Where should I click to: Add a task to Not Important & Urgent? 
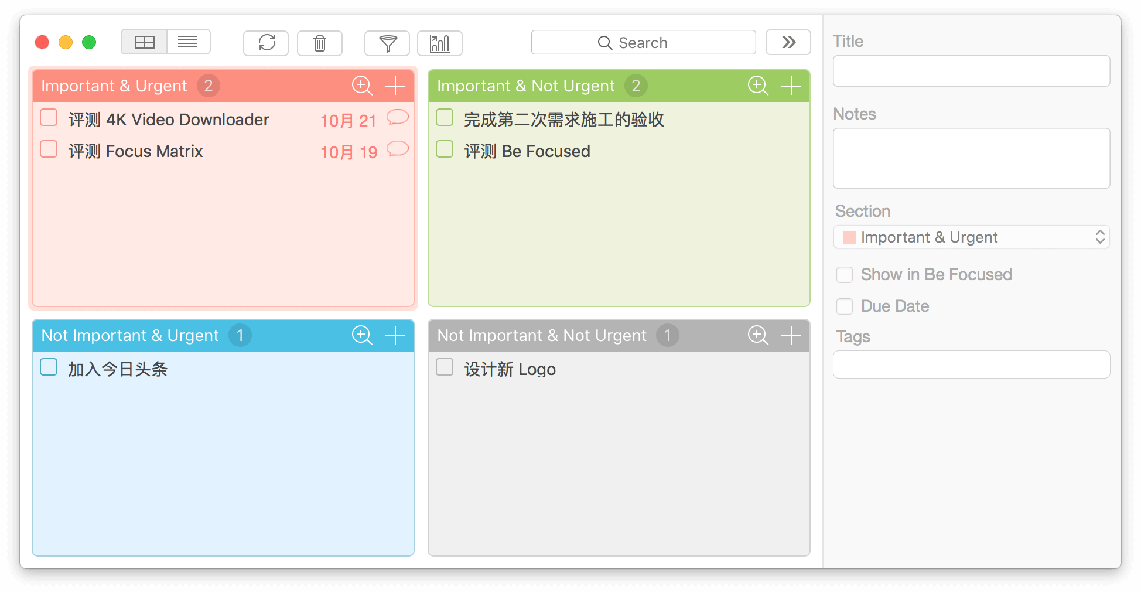pyautogui.click(x=395, y=335)
